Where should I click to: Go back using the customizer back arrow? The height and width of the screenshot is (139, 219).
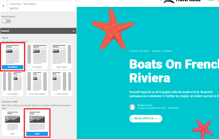coord(3,6)
